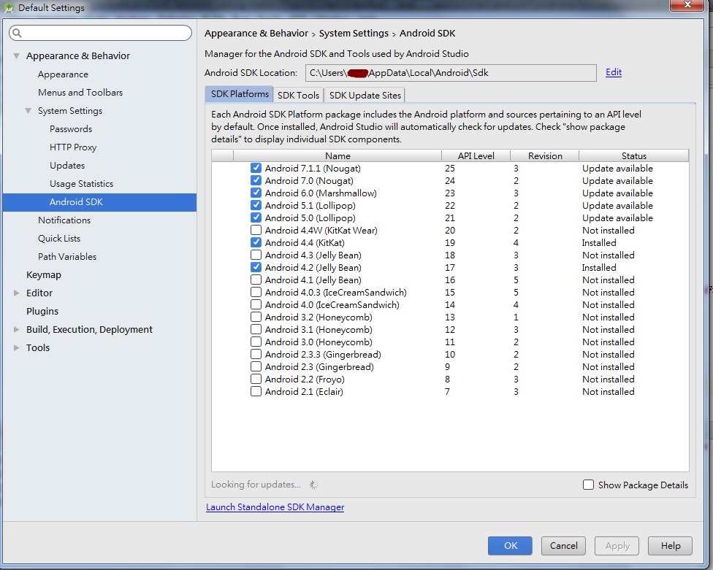Enable Android 2.3.3 (Gingerbread) checkbox
Screen dimensions: 713x570
(256, 354)
